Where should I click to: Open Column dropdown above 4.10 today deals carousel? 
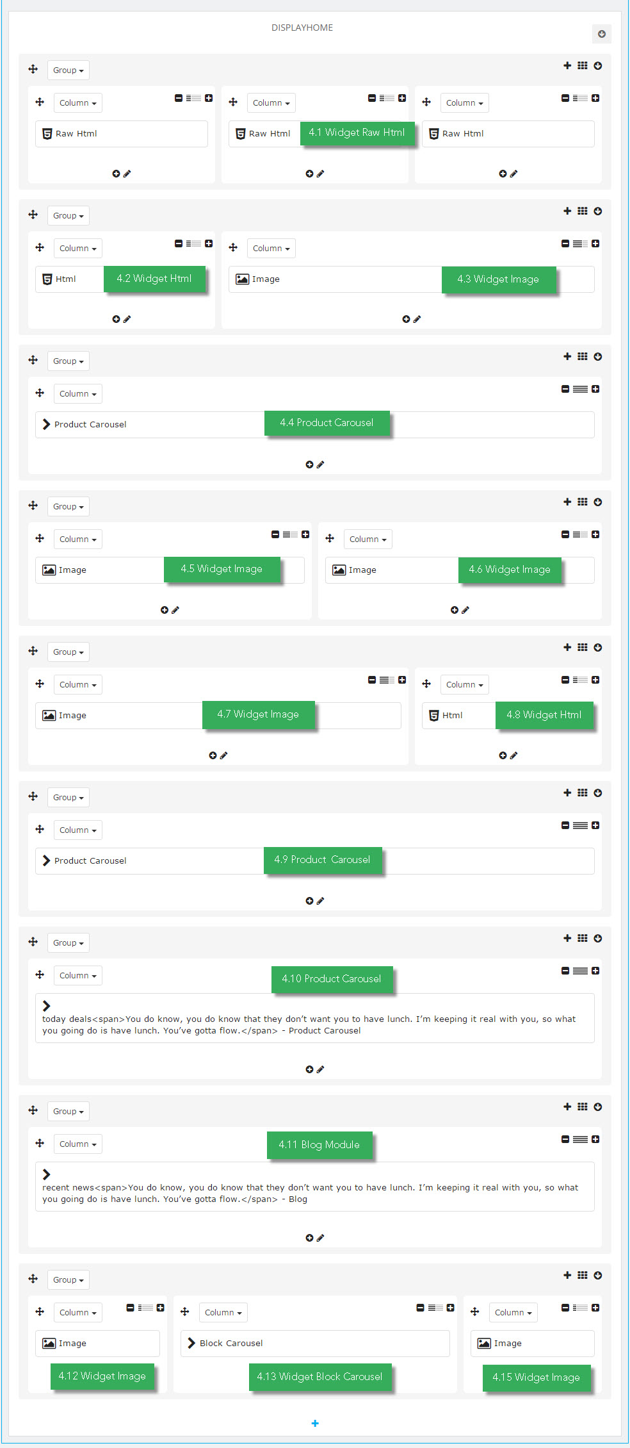tap(77, 975)
